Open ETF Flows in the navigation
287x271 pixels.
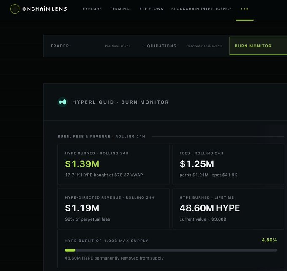152,9
